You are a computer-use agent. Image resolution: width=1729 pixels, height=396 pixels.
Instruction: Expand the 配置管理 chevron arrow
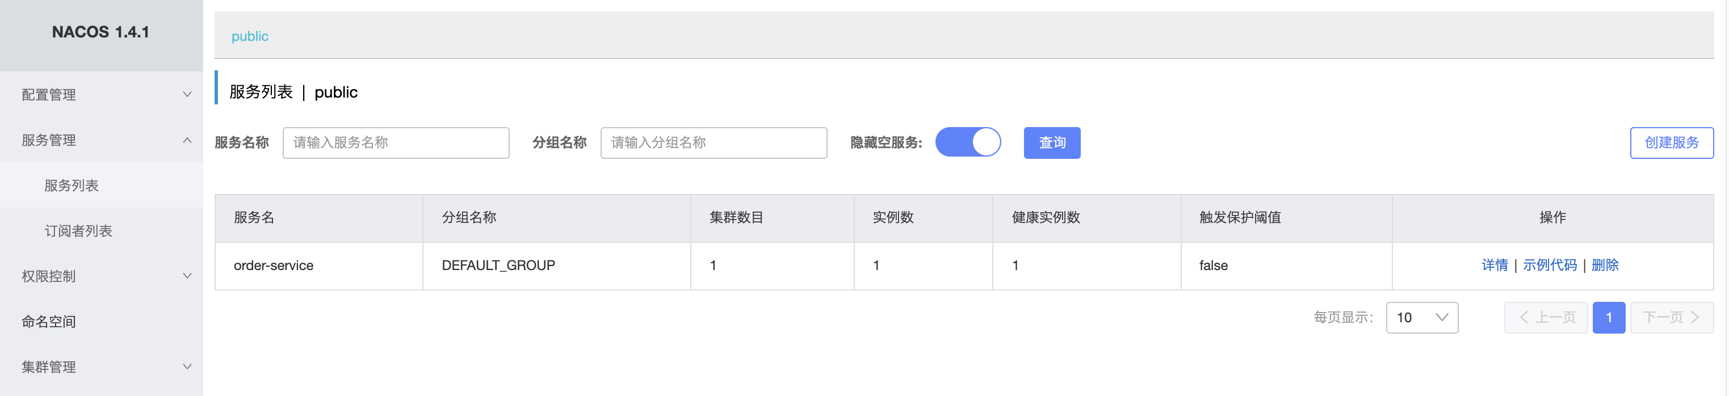187,95
